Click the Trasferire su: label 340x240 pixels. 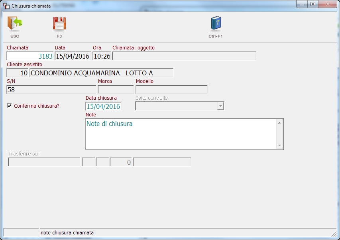coord(24,154)
